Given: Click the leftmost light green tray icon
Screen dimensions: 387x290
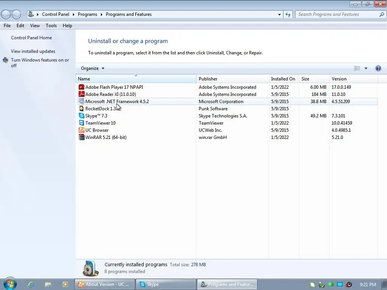Looking at the screenshot, I should pyautogui.click(x=313, y=285).
